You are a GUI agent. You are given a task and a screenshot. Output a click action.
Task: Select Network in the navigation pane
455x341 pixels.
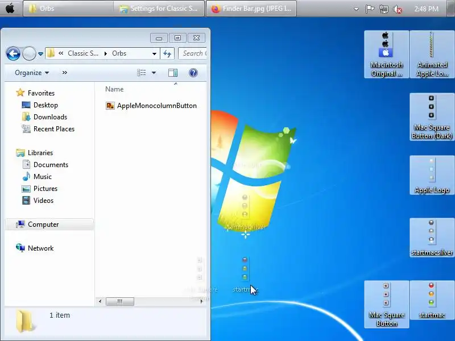40,248
